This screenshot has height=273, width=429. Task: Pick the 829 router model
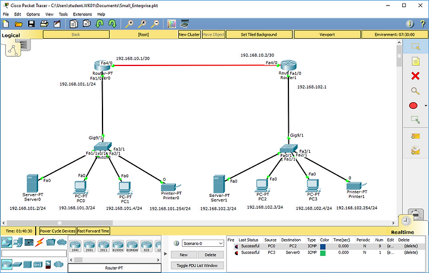pyautogui.click(x=147, y=246)
